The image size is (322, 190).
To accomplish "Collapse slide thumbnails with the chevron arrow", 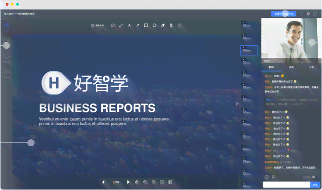I will [237, 104].
